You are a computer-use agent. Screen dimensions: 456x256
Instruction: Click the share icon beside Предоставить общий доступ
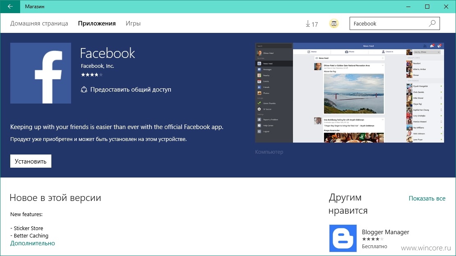[84, 90]
